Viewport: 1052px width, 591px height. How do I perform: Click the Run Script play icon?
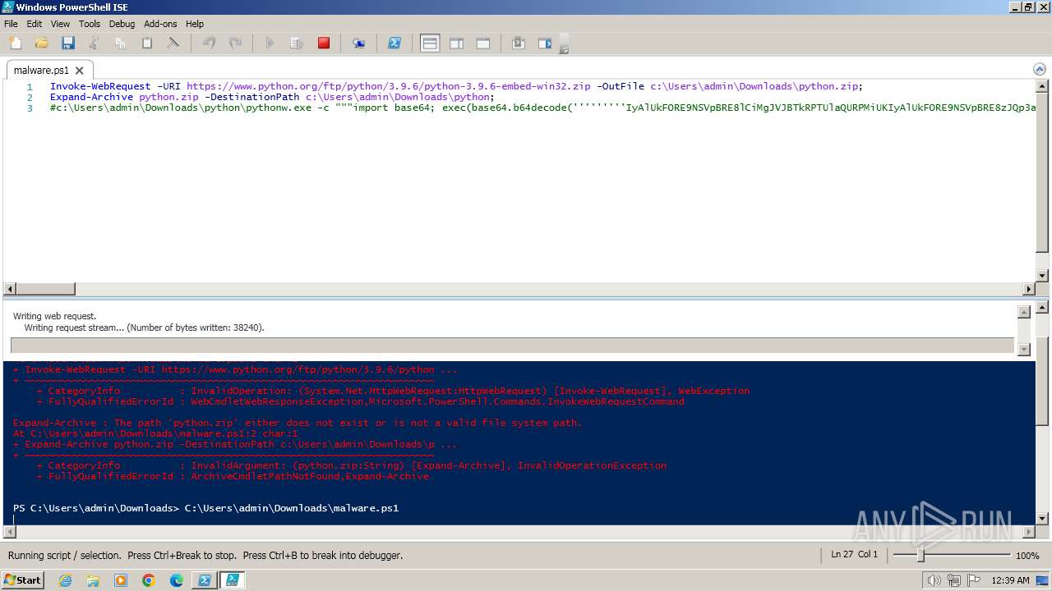(270, 44)
